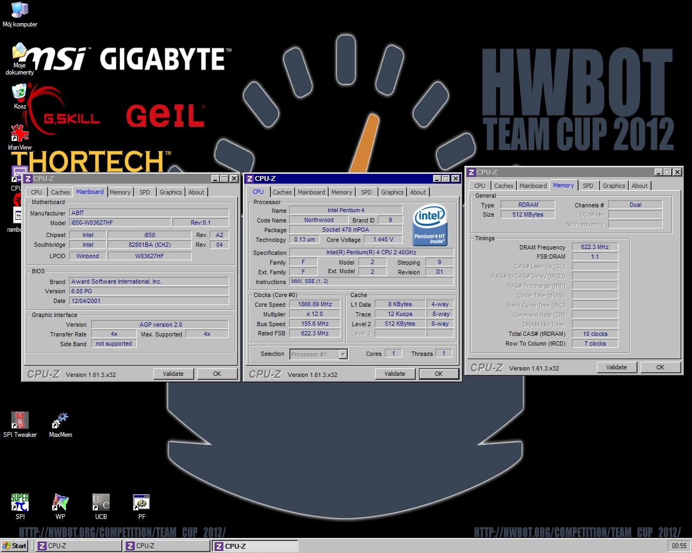This screenshot has width=692, height=553.
Task: Open the Processor #1 selection dropdown
Action: pyautogui.click(x=319, y=354)
